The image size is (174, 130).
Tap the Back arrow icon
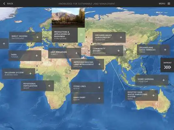click(4, 4)
